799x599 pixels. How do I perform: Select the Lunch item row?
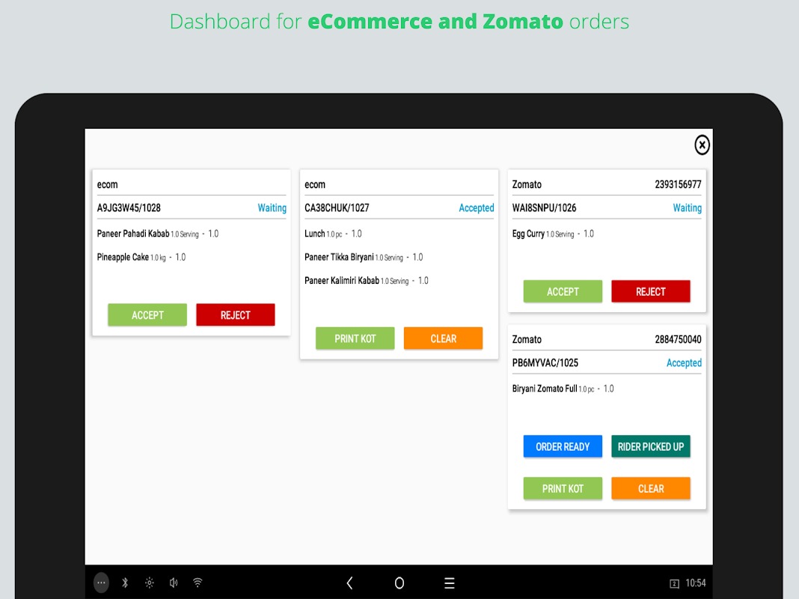click(x=333, y=234)
